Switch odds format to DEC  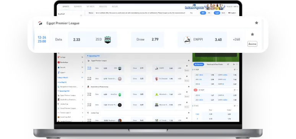[x=203, y=13]
